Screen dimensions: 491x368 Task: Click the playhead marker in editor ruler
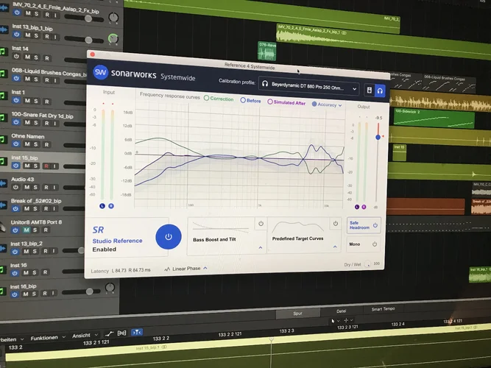point(272,339)
